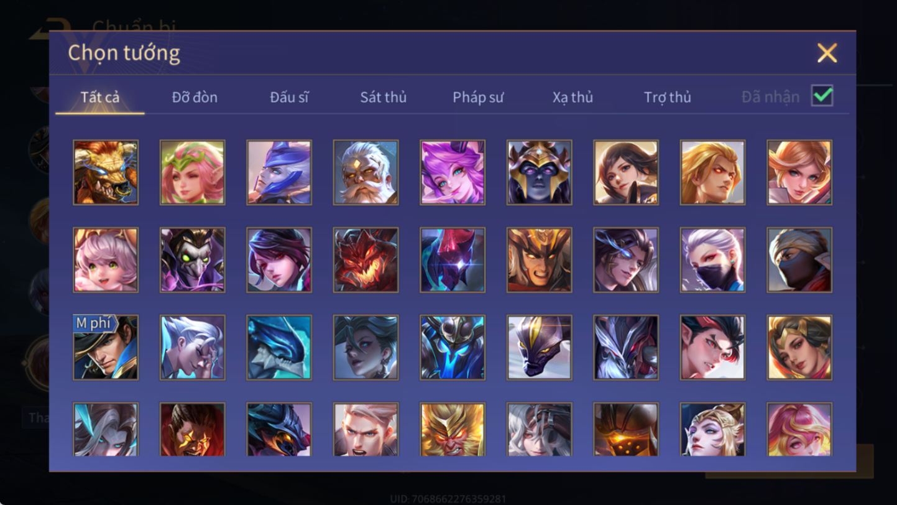Filter heroes by 'Sát thủ' tab

384,97
